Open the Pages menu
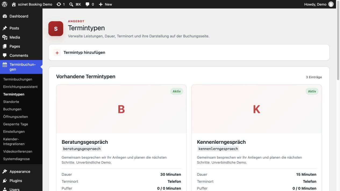The image size is (340, 191). tap(15, 46)
